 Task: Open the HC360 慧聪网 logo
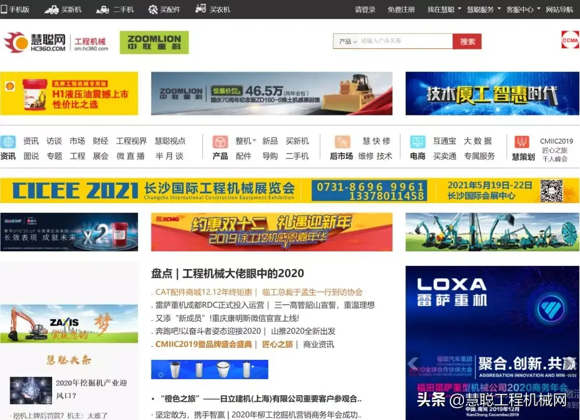point(34,42)
